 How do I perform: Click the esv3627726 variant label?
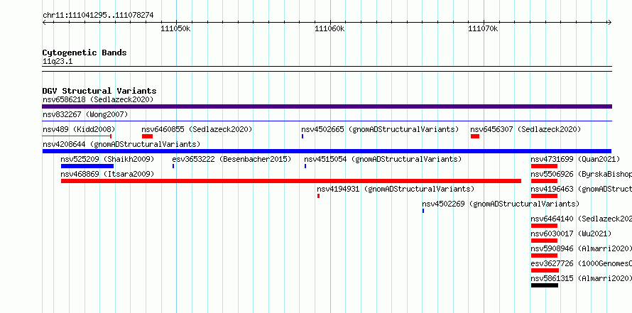581,263
